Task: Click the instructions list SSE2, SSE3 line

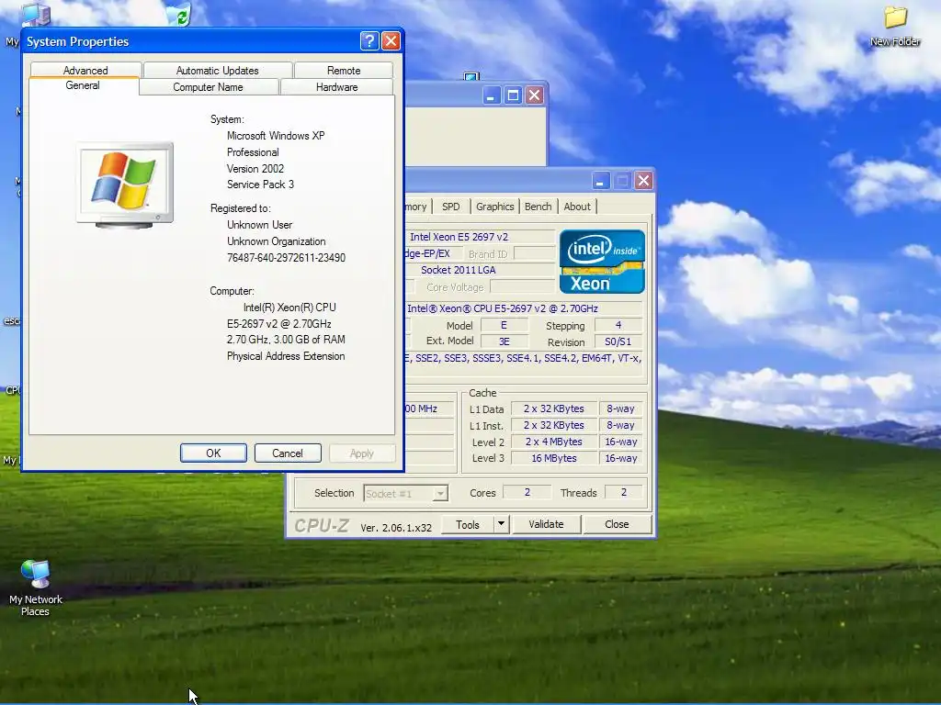Action: (524, 359)
